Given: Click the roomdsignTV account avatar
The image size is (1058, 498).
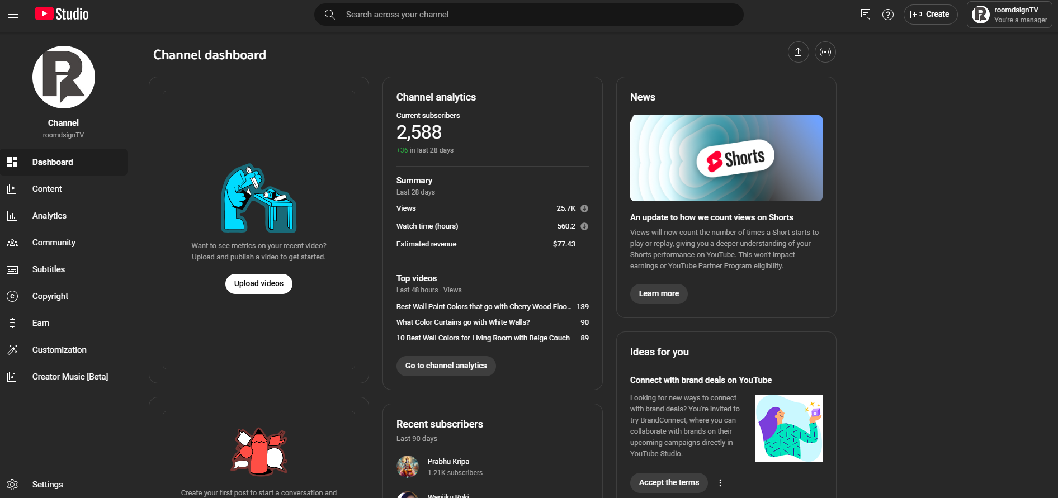Looking at the screenshot, I should coord(981,15).
